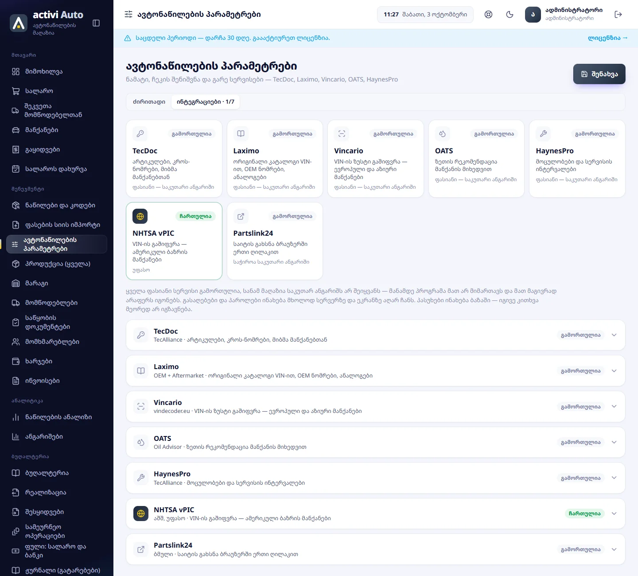Switch to the ძირითადი tab

click(x=149, y=102)
